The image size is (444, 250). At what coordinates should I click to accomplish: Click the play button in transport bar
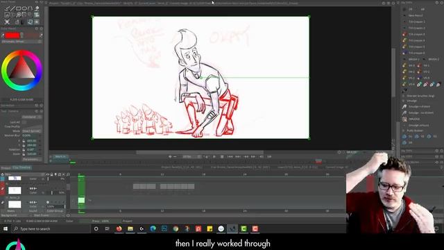pos(214,156)
